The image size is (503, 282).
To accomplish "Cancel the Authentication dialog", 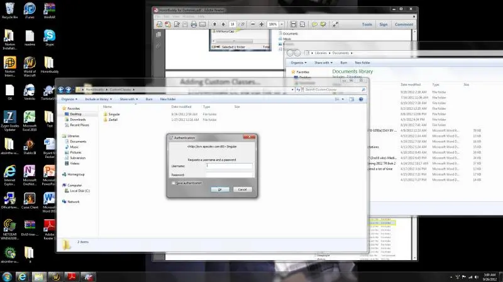I will [x=241, y=189].
